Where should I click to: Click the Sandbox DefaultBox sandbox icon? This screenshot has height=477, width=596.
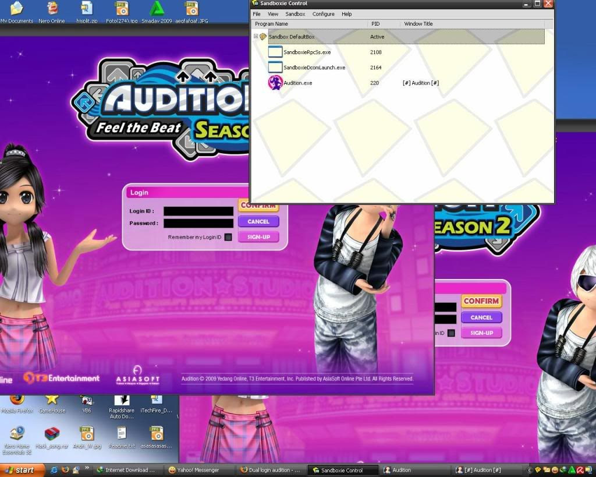coord(263,37)
